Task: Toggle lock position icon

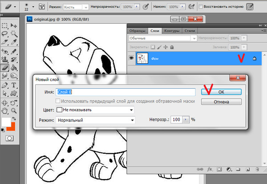Action: click(166, 47)
